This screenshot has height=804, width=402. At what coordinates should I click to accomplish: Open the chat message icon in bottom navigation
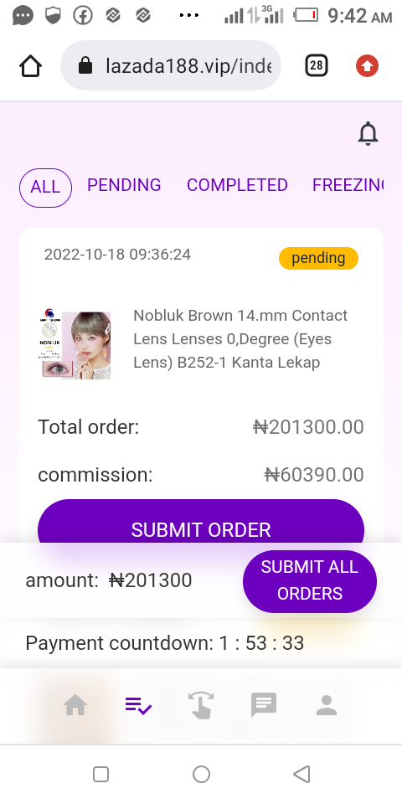[264, 705]
